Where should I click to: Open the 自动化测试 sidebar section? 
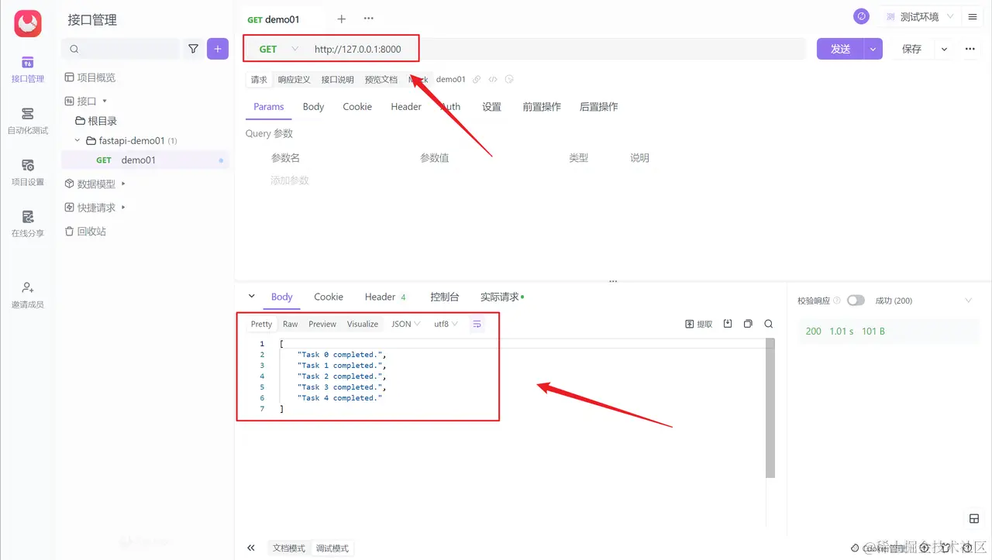tap(28, 121)
